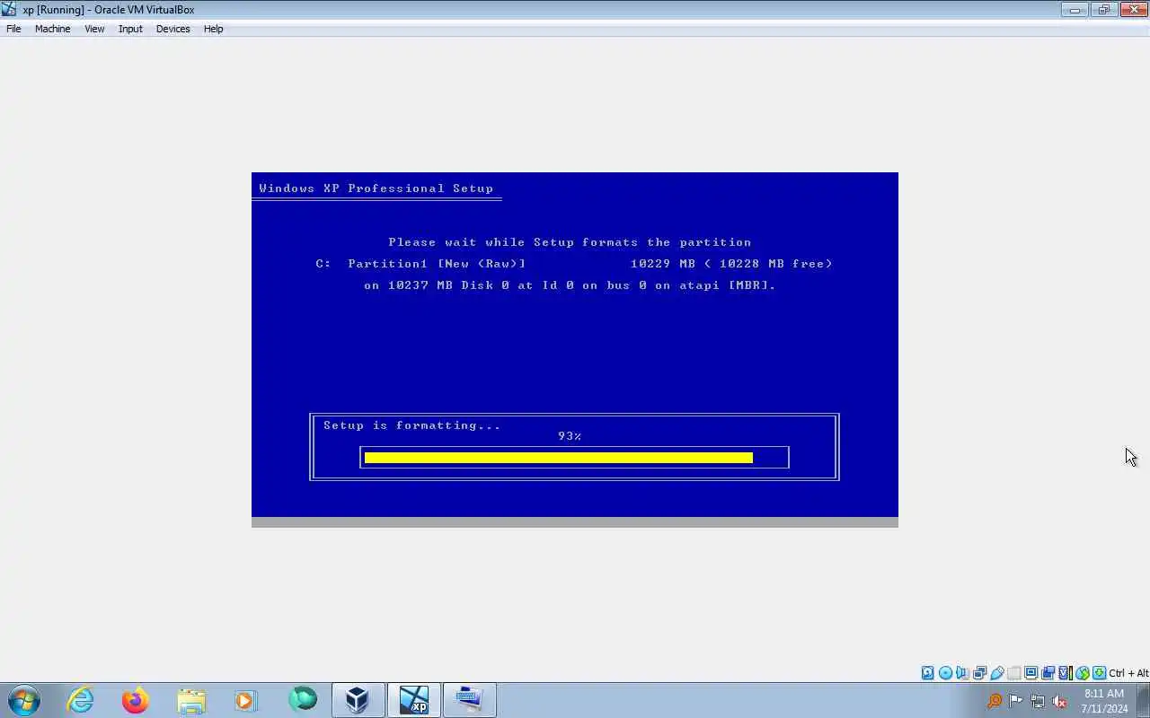Open the Machine menu
Screen dimensions: 1150x718
coord(52,29)
